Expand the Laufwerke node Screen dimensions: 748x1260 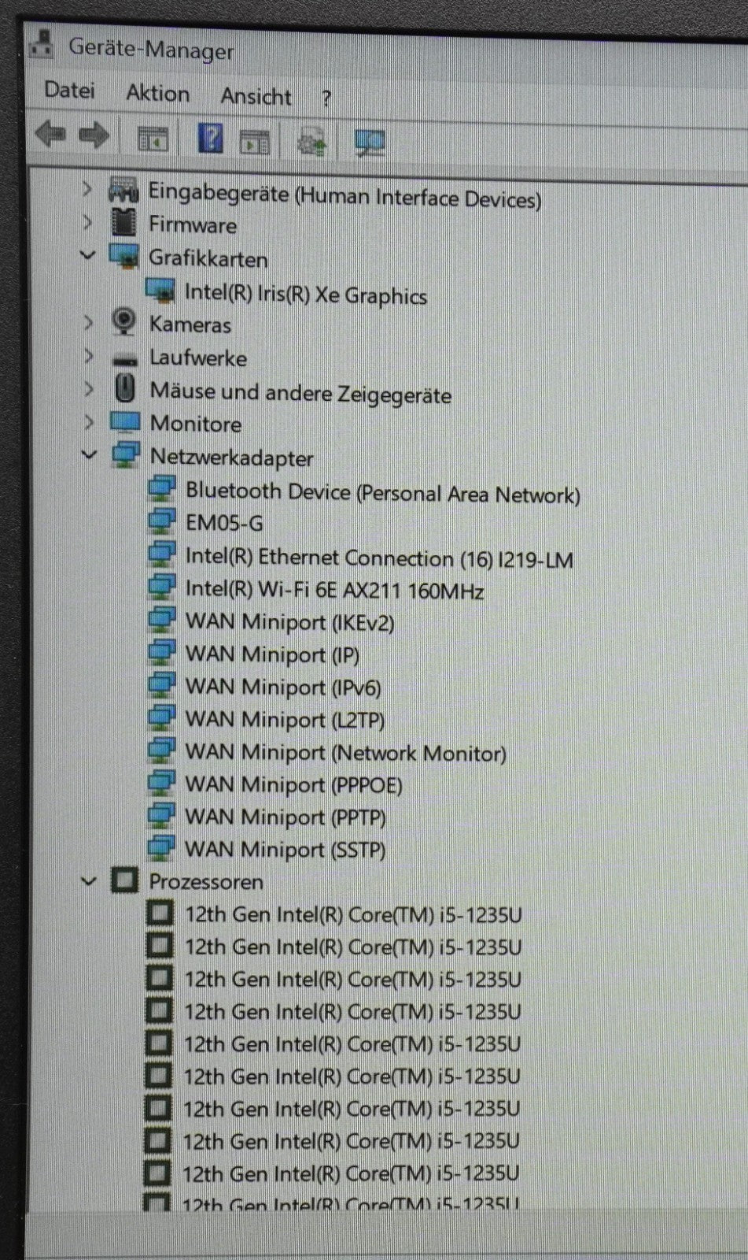click(x=88, y=356)
